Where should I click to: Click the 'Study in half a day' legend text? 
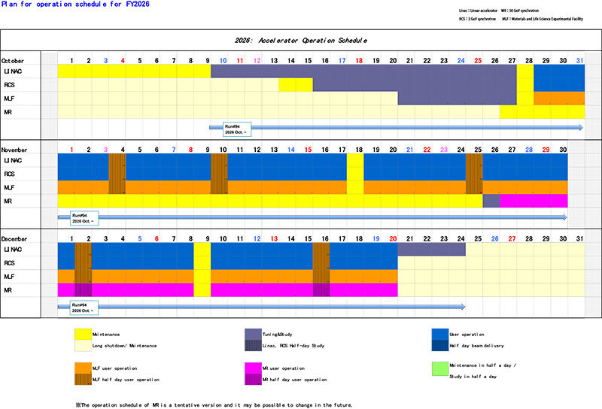[x=473, y=377]
